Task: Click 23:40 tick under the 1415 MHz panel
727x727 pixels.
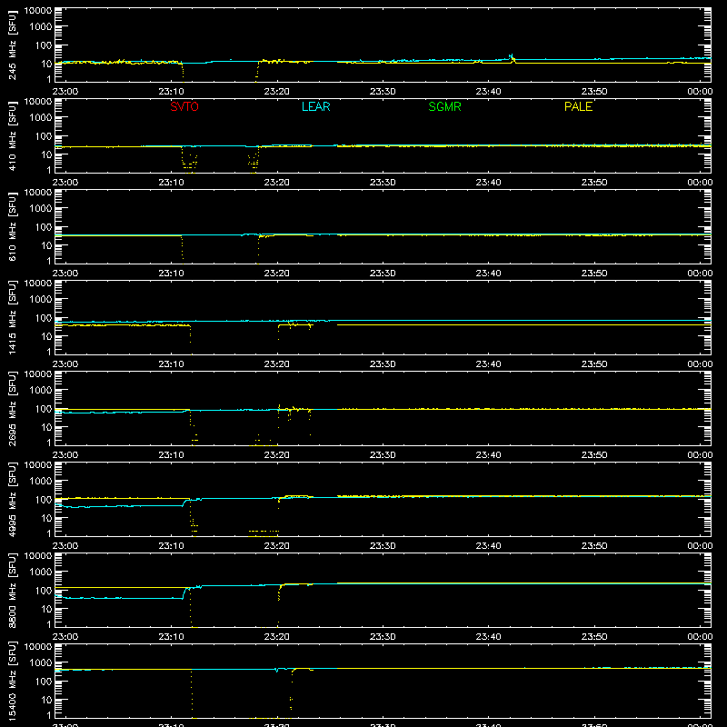Action: tap(488, 364)
